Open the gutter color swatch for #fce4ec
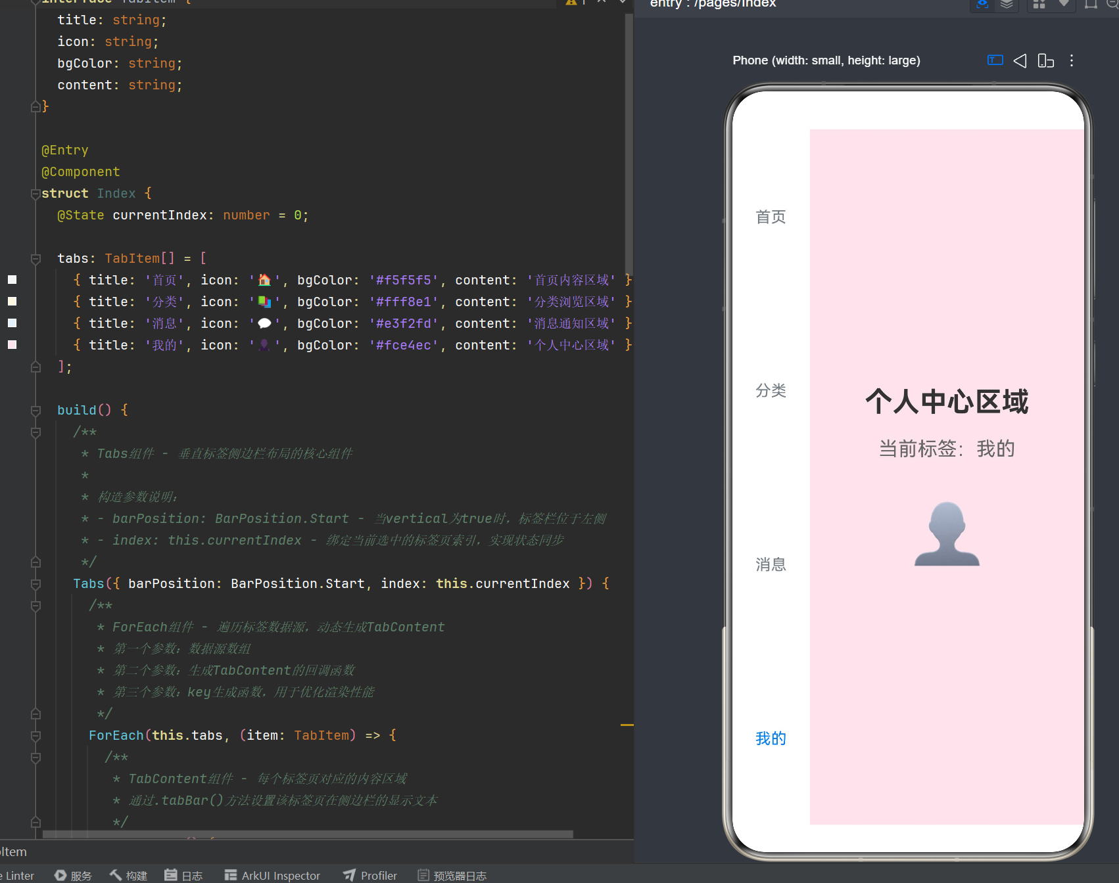Screen dimensions: 1119x883 click(x=12, y=345)
